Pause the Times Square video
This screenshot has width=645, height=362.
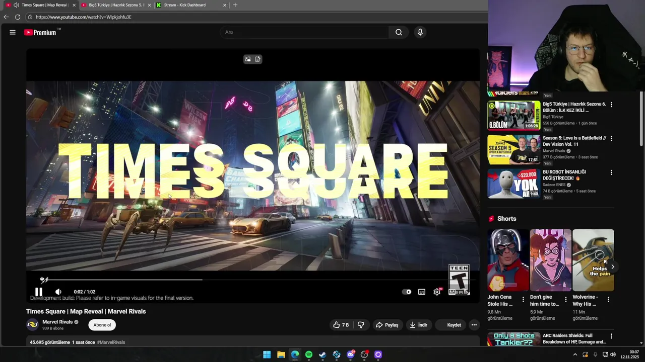pyautogui.click(x=39, y=292)
